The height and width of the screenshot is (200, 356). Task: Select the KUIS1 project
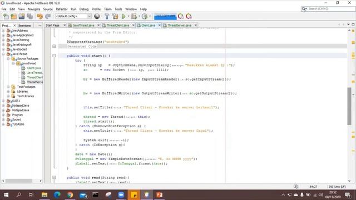point(16,101)
